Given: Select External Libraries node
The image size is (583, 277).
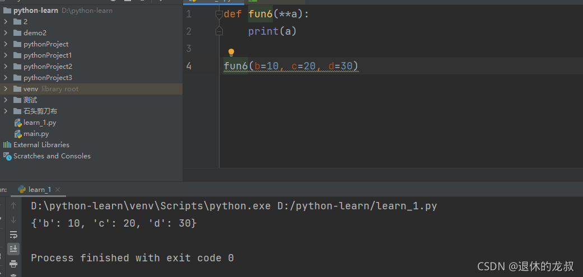Looking at the screenshot, I should [x=41, y=145].
